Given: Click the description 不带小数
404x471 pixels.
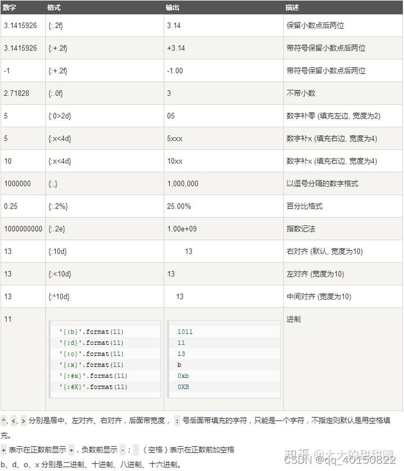Looking at the screenshot, I should pos(301,93).
